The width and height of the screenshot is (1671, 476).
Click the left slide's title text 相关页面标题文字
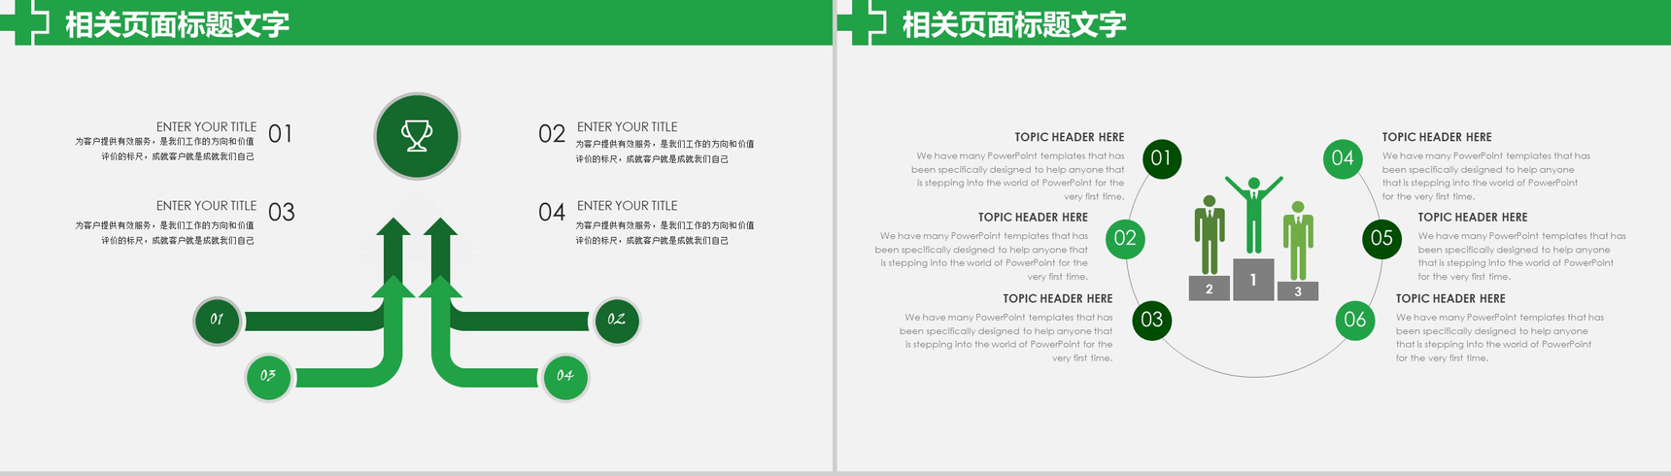(x=177, y=24)
